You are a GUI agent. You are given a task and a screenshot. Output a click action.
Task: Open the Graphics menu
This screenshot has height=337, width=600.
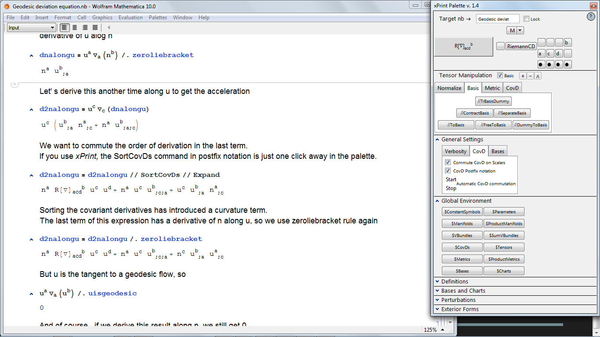pyautogui.click(x=102, y=18)
